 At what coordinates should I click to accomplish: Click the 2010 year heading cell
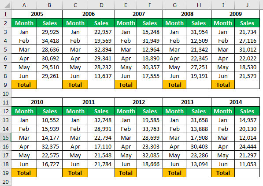(37, 102)
